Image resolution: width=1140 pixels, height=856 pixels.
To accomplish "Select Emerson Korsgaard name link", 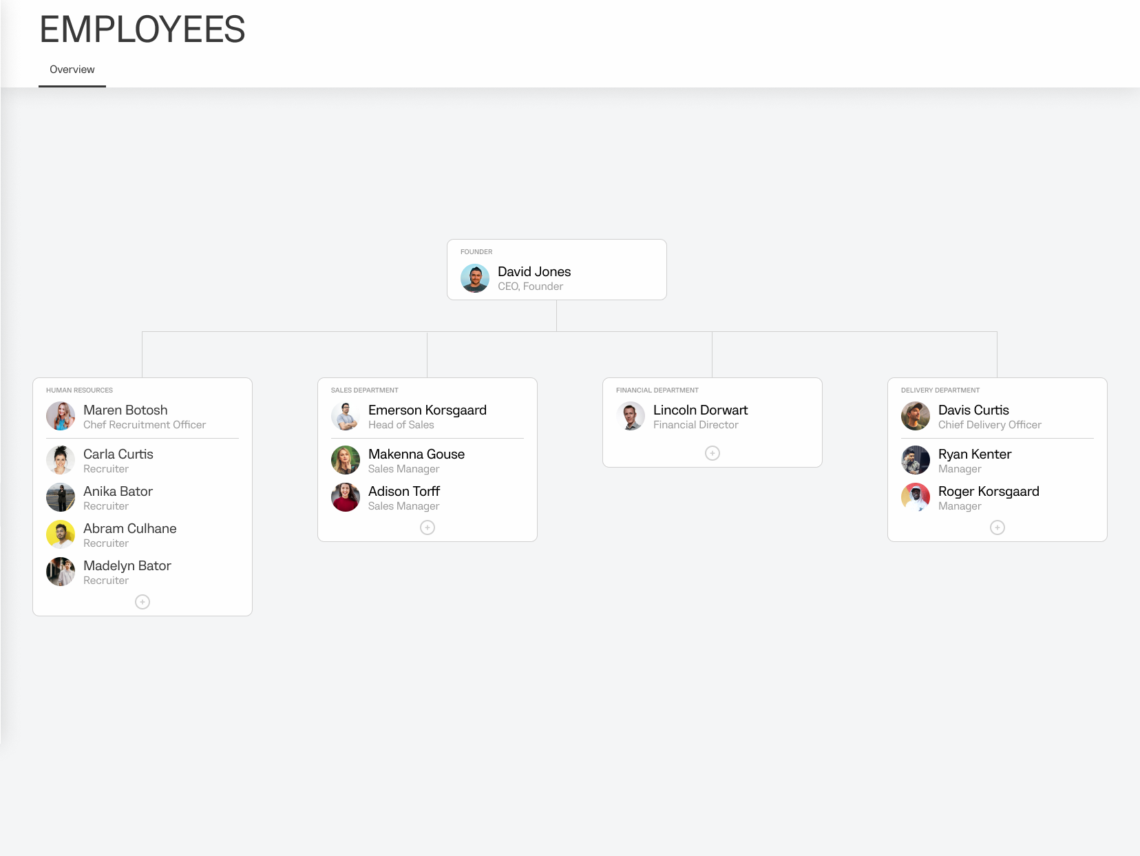I will pyautogui.click(x=427, y=410).
